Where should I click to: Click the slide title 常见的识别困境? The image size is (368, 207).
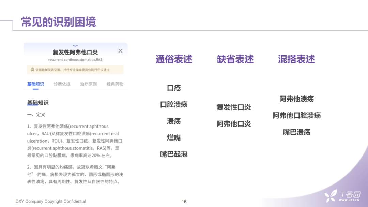pyautogui.click(x=59, y=22)
